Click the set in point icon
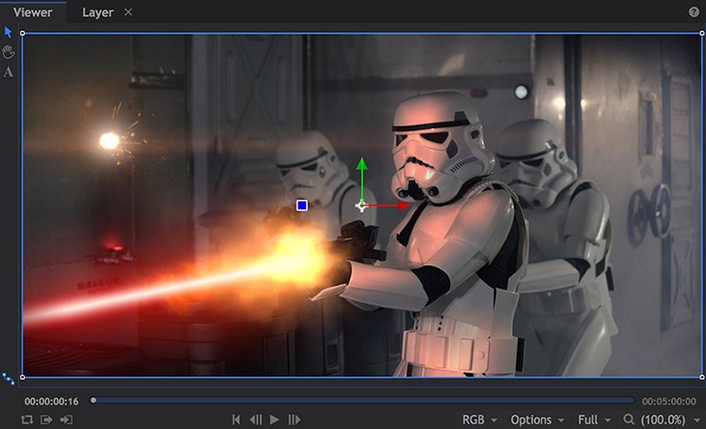 click(x=47, y=419)
